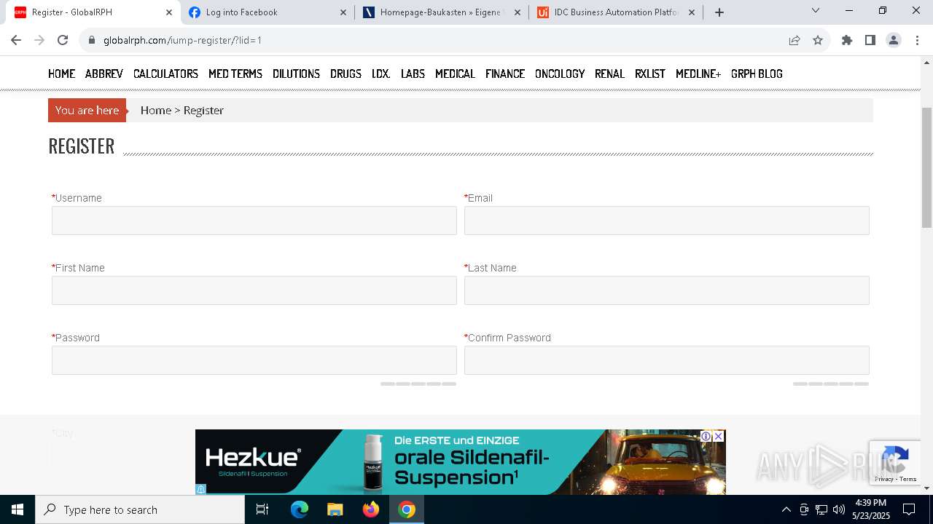The image size is (933, 524).
Task: Click the Hezkue Sildenafil ad banner
Action: click(460, 462)
